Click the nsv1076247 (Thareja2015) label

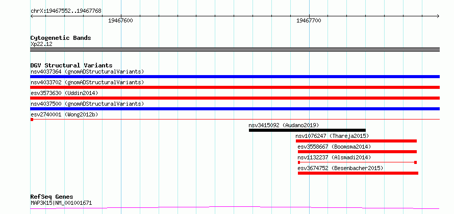coord(332,136)
